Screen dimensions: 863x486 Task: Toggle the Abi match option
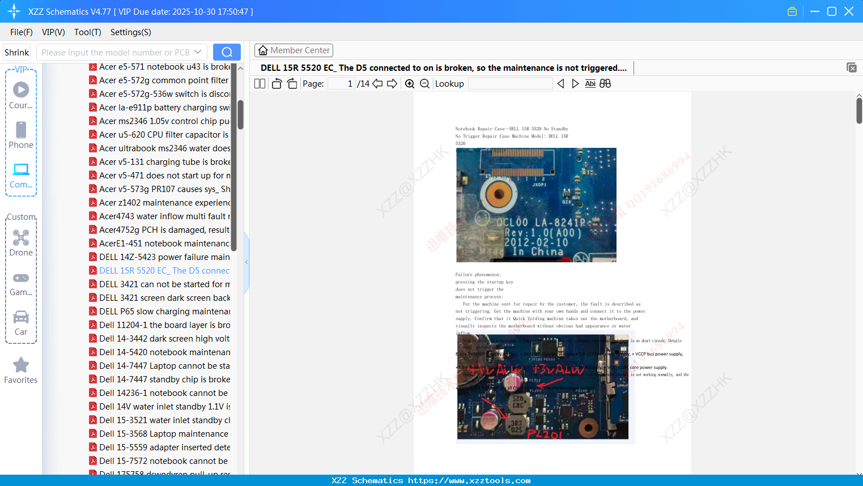click(590, 84)
